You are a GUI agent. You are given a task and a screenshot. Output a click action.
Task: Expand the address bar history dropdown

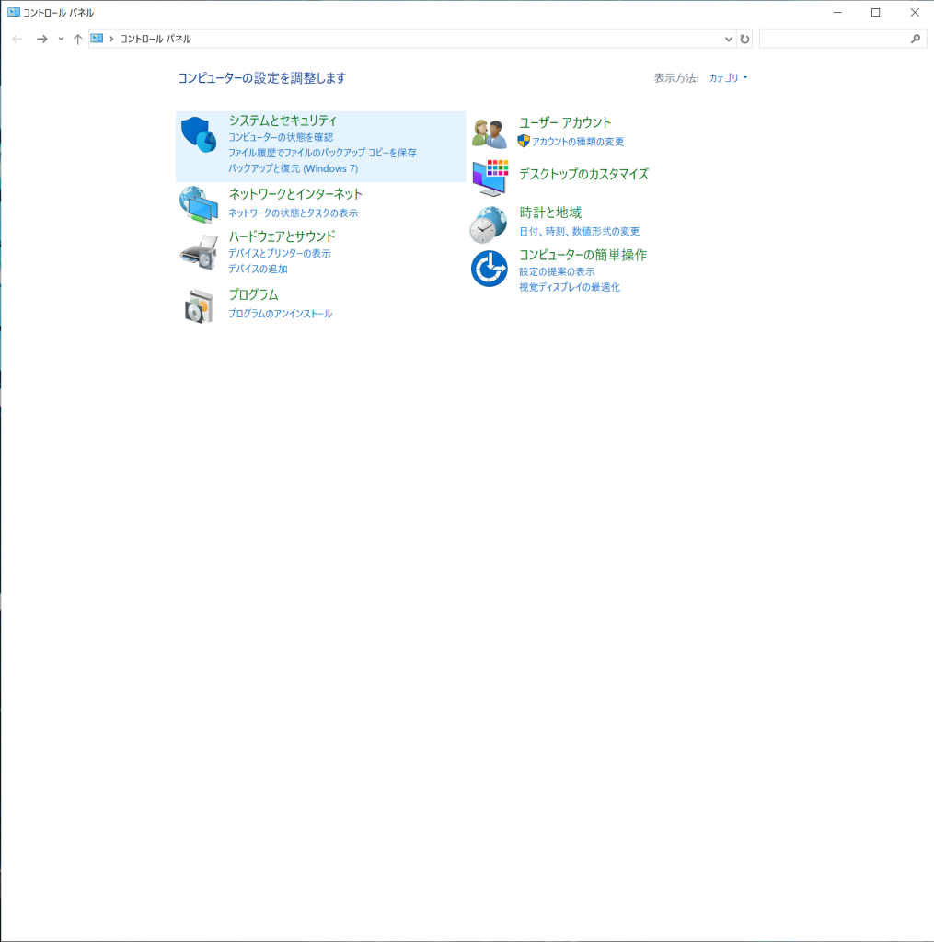click(x=729, y=39)
